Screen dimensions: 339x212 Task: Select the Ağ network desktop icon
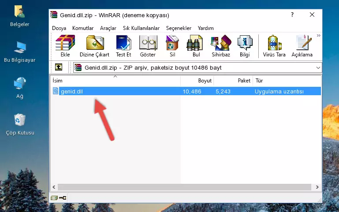tap(20, 88)
